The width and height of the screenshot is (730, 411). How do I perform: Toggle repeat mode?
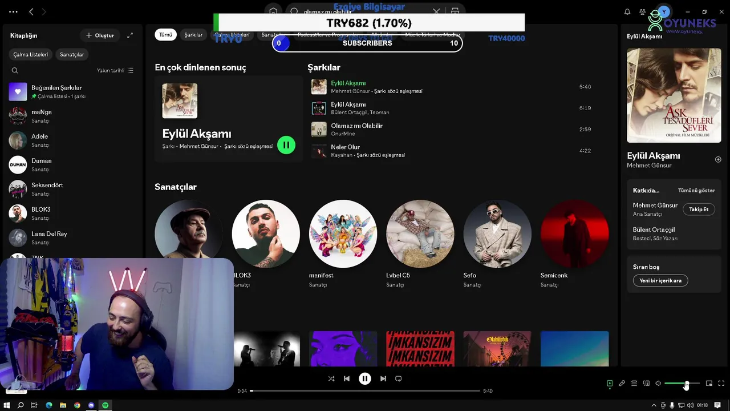point(399,378)
